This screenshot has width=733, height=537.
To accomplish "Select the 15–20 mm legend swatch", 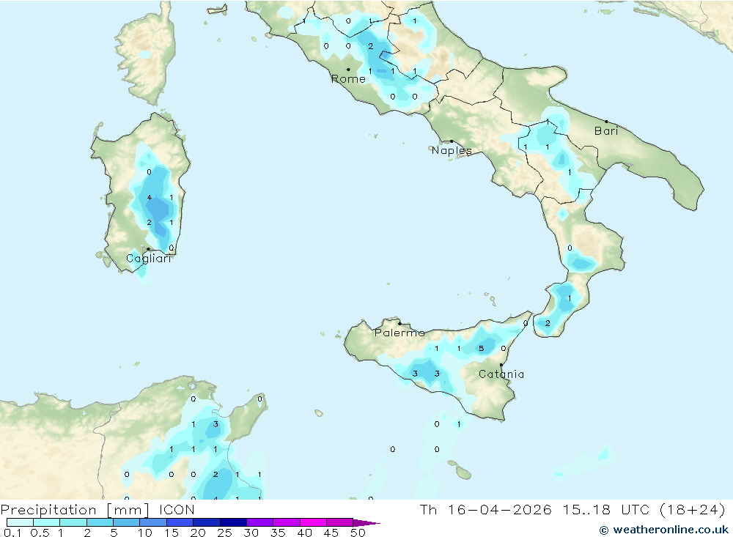I will [180, 522].
